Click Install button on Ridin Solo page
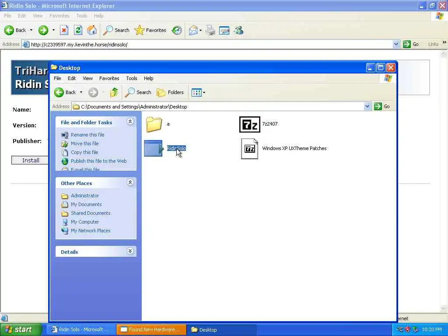Image resolution: width=448 pixels, height=336 pixels. [x=31, y=160]
